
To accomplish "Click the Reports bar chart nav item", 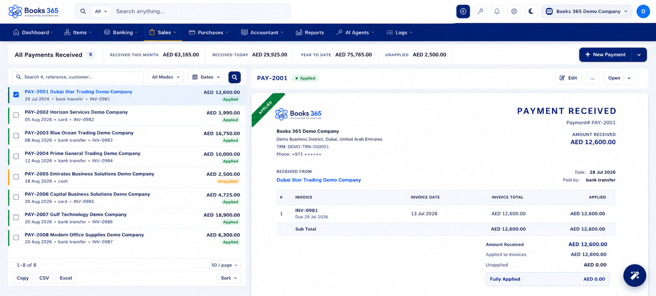I will pos(310,32).
